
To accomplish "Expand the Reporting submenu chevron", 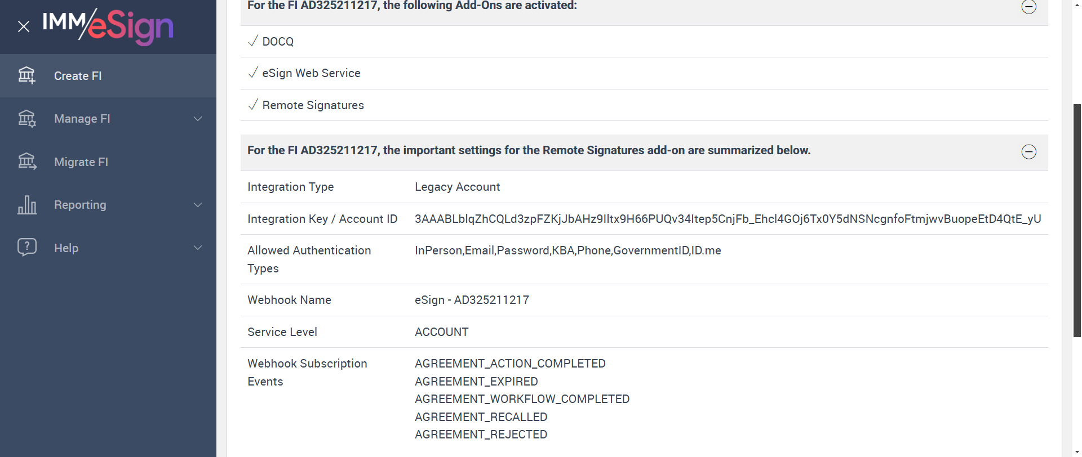I will (x=198, y=205).
